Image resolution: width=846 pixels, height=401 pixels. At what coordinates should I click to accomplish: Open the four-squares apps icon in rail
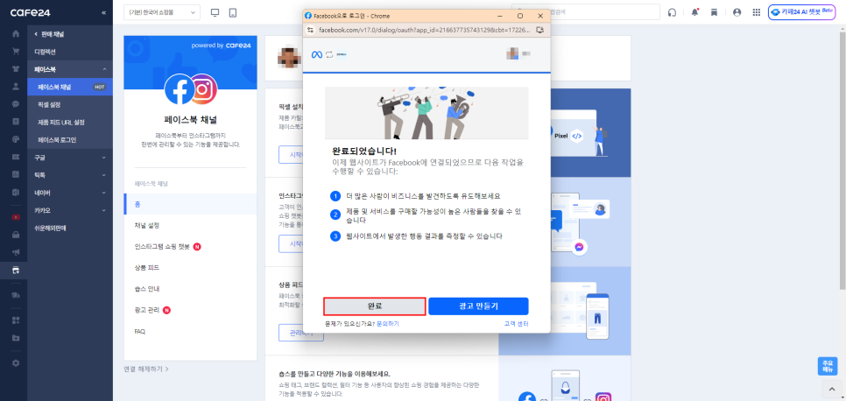[16, 320]
